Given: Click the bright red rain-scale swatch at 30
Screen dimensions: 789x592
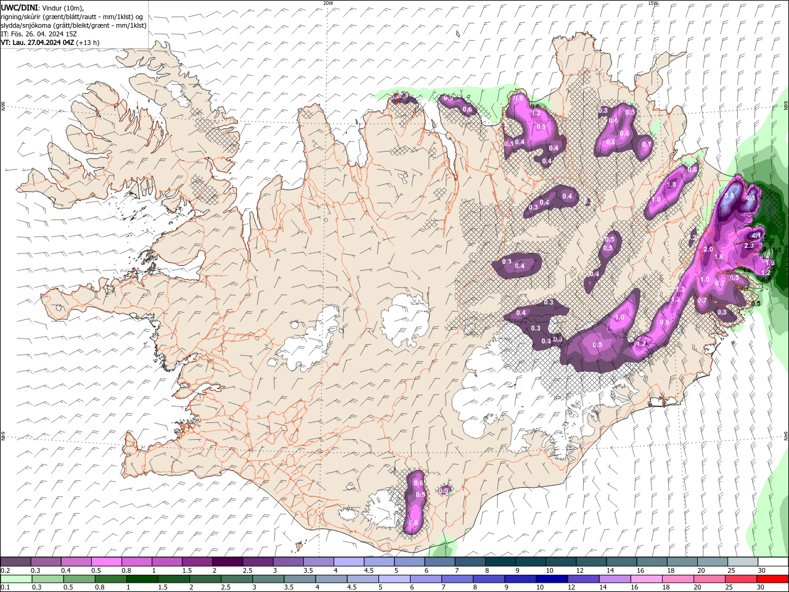Looking at the screenshot, I should [773, 579].
